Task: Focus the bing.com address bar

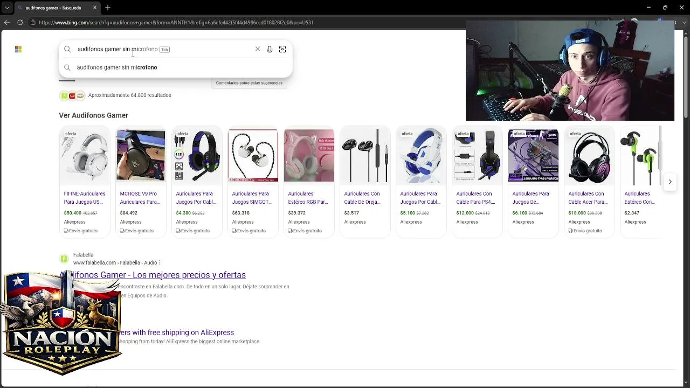Action: (x=176, y=23)
